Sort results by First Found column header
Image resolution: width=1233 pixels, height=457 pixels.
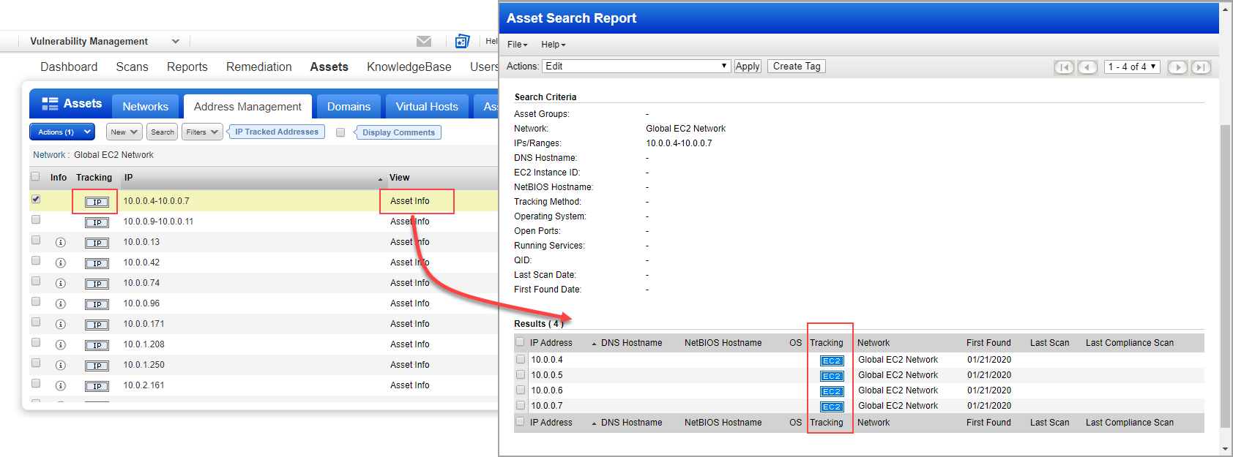[988, 343]
